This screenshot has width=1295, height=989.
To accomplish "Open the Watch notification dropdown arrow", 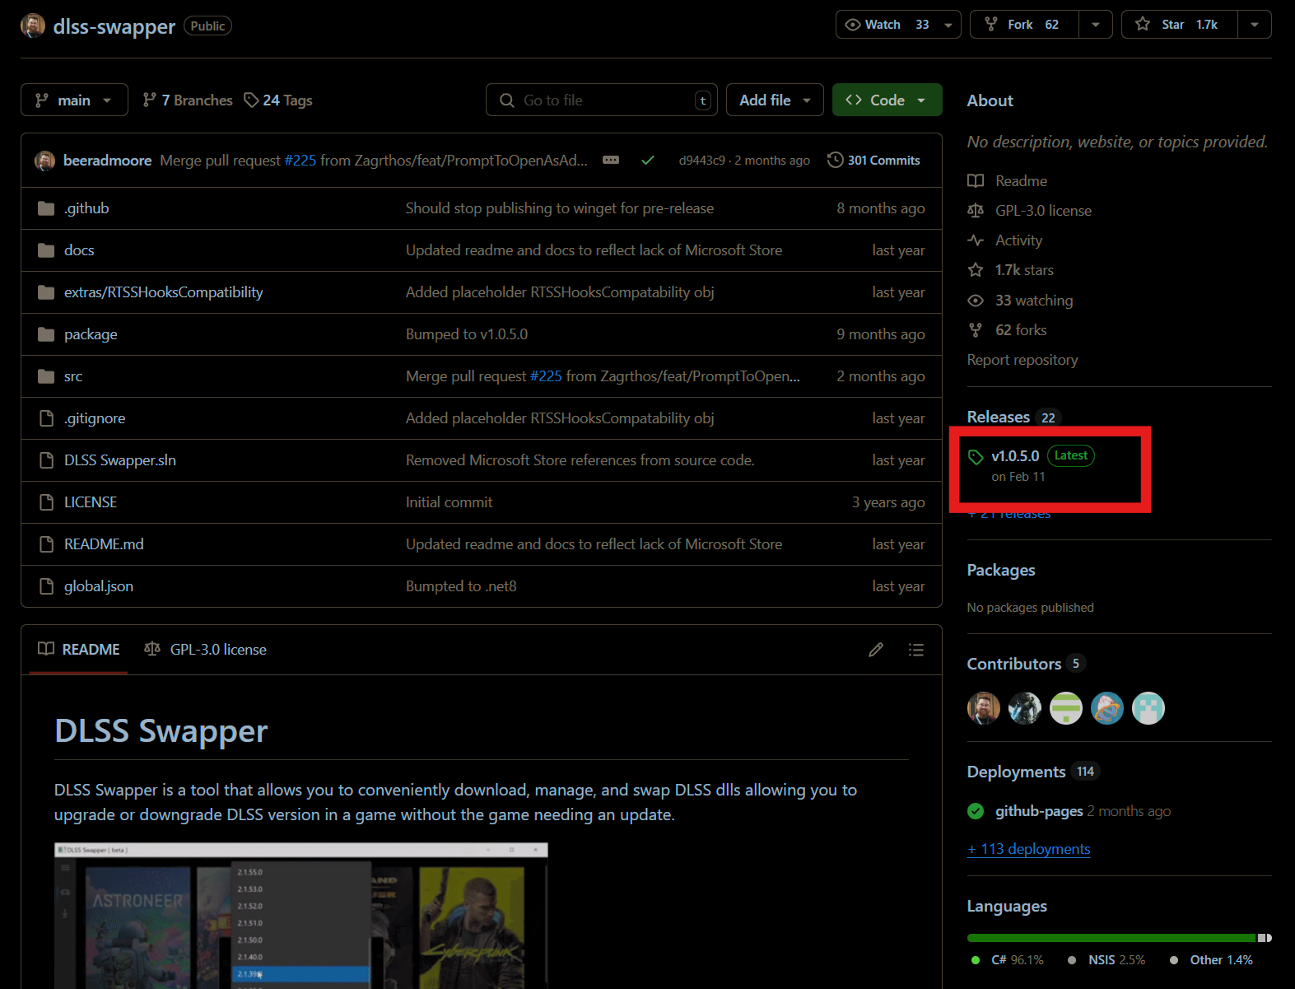I will click(x=948, y=25).
